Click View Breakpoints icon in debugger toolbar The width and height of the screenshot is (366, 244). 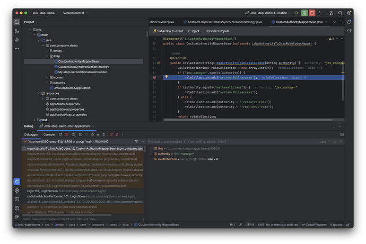[x=111, y=134]
